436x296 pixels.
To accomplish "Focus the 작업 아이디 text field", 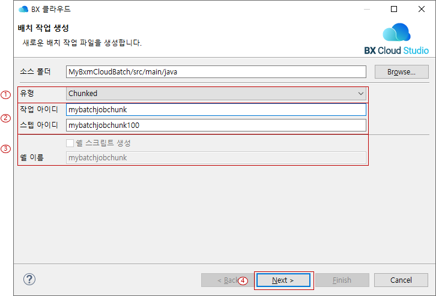I will pos(216,109).
